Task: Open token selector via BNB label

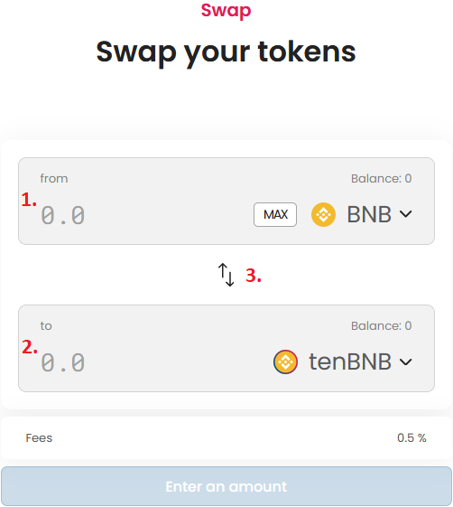Action: pos(369,214)
